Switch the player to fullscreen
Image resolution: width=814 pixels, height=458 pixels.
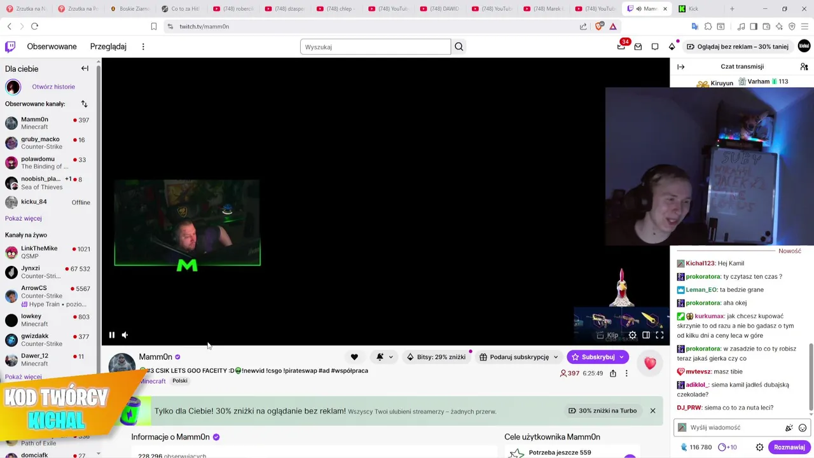[x=659, y=335]
